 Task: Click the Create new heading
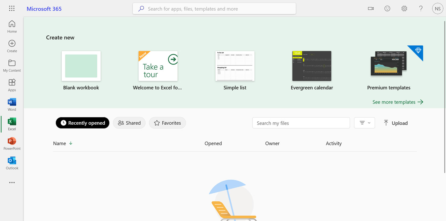coord(60,37)
